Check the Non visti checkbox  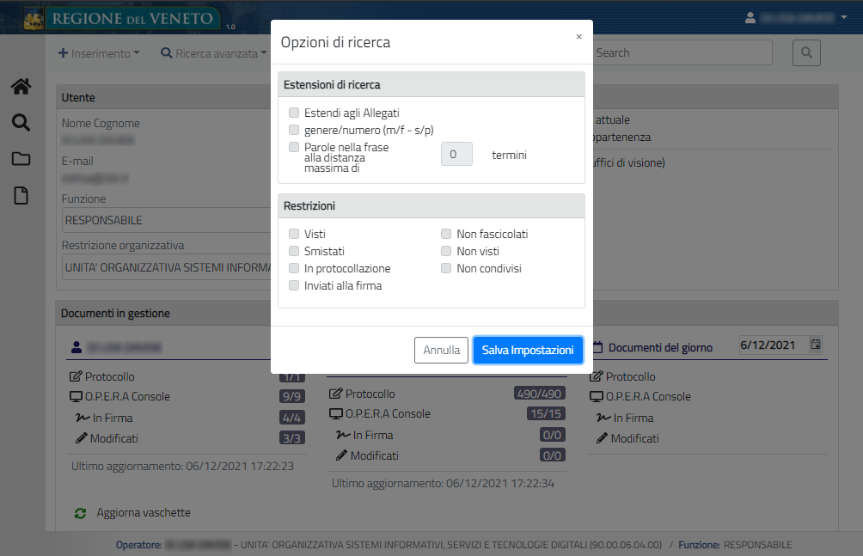coord(446,251)
